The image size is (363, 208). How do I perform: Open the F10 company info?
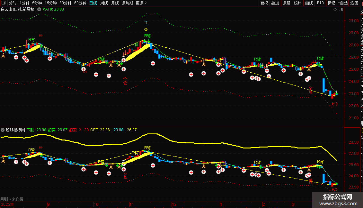click(x=320, y=3)
